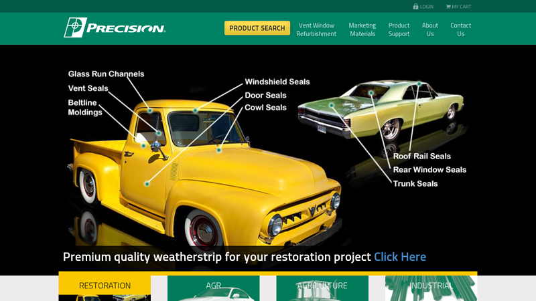The width and height of the screenshot is (536, 301).
Task: Click the 'Premium quality weatherstrip' banner text
Action: 216,257
